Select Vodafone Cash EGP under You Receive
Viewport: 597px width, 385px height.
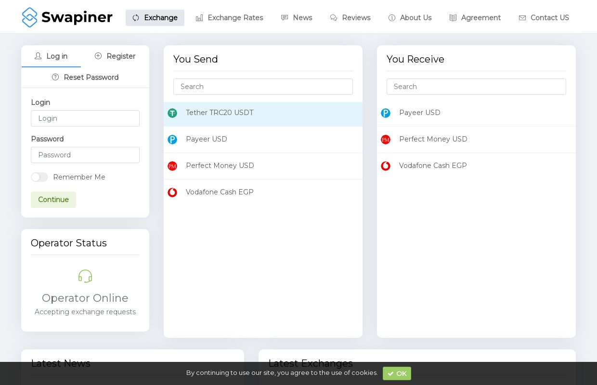(476, 166)
